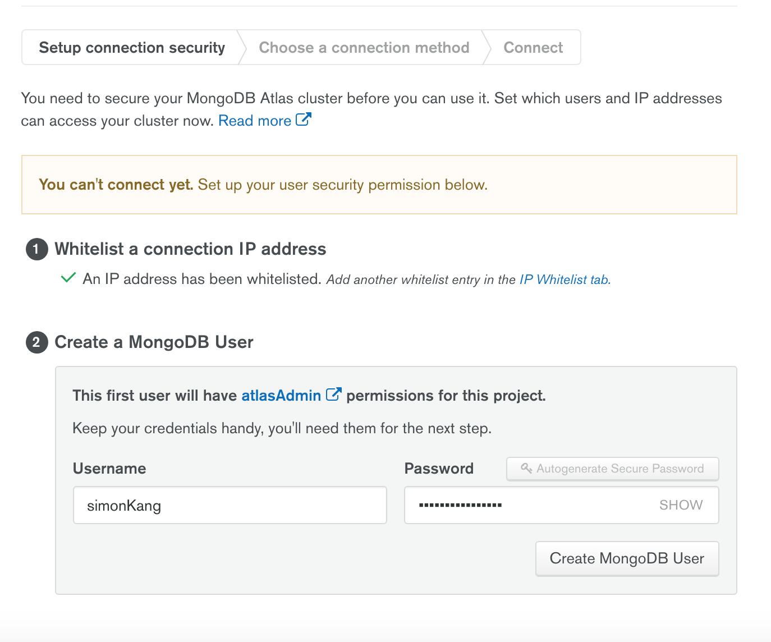Select the Connect step tab
The image size is (771, 642).
coord(533,48)
